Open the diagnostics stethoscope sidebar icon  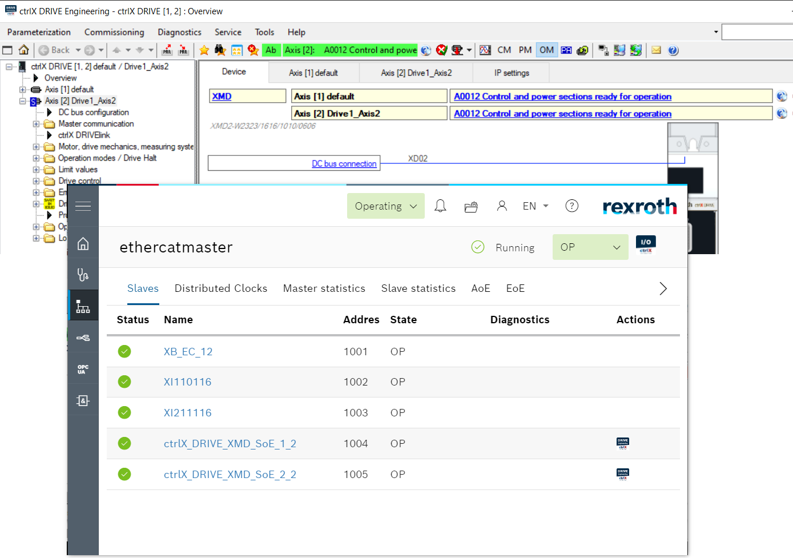point(83,275)
